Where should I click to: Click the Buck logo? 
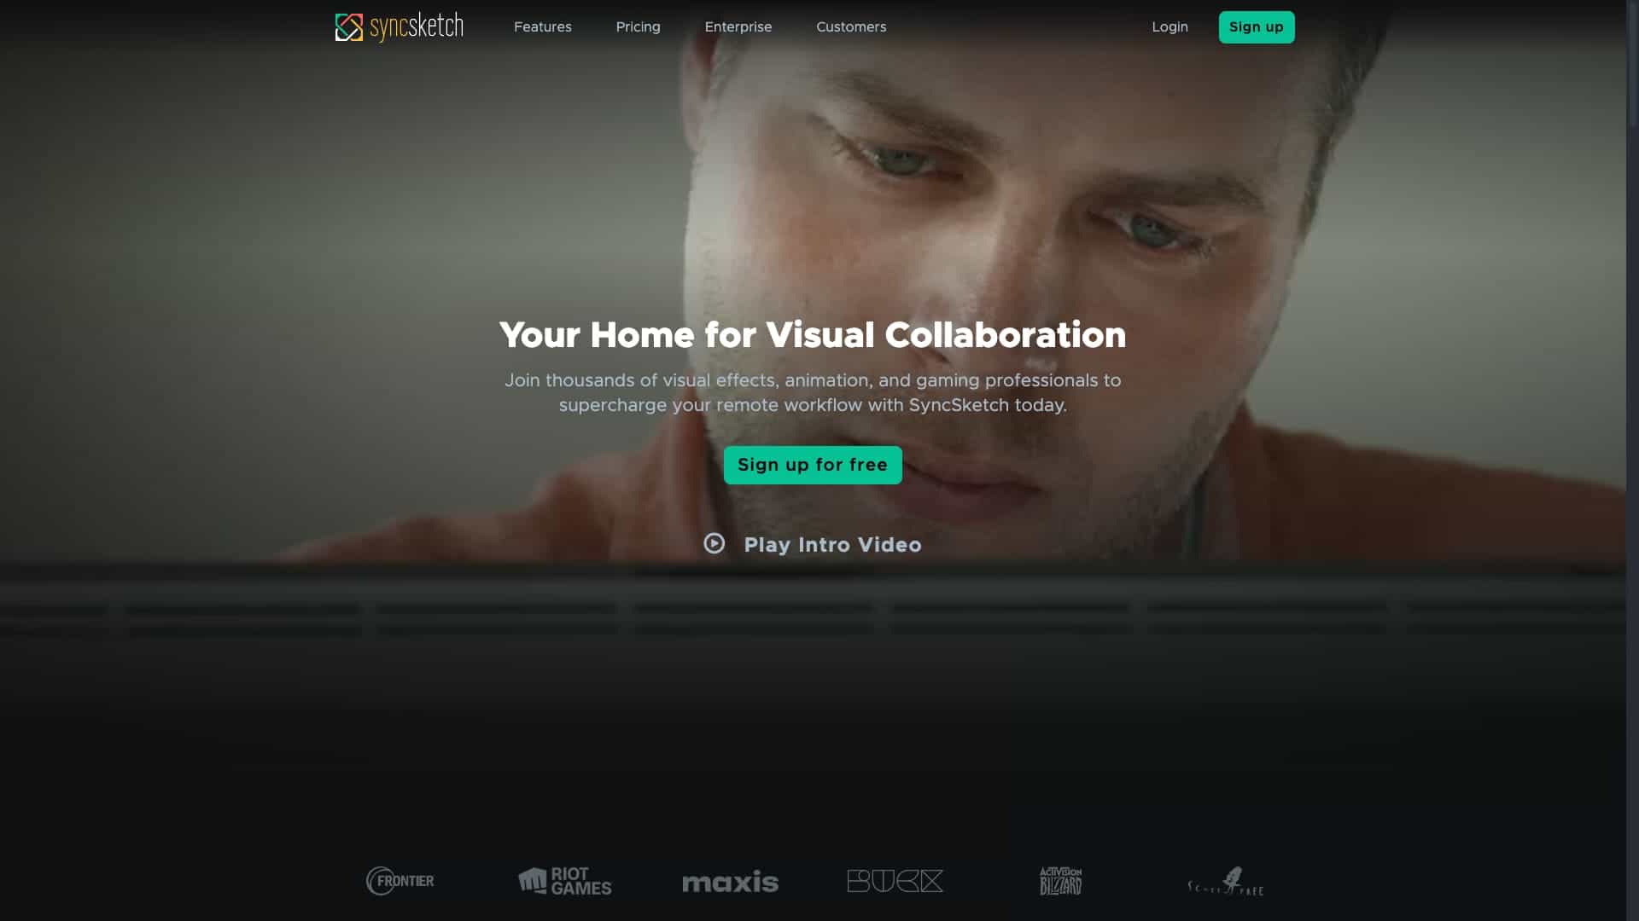click(x=895, y=881)
